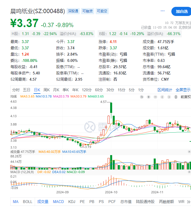
Task: Toggle the WR indicator
Action: pyautogui.click(x=181, y=202)
